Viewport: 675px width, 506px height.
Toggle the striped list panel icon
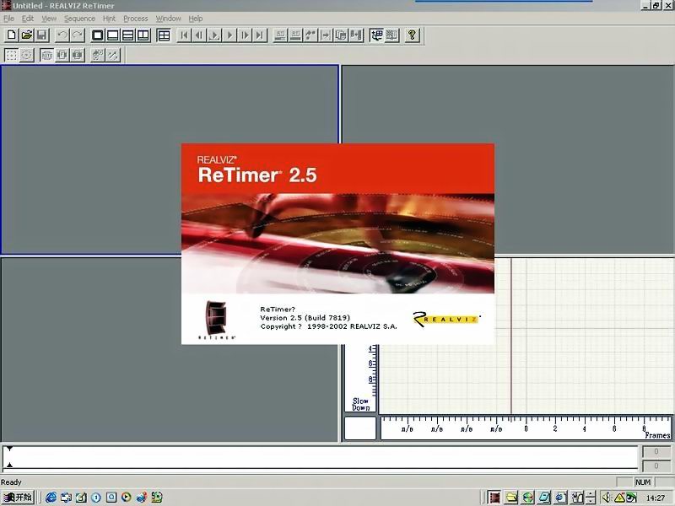tap(391, 35)
